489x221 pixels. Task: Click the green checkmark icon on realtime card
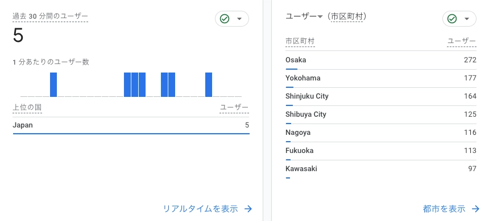click(225, 19)
